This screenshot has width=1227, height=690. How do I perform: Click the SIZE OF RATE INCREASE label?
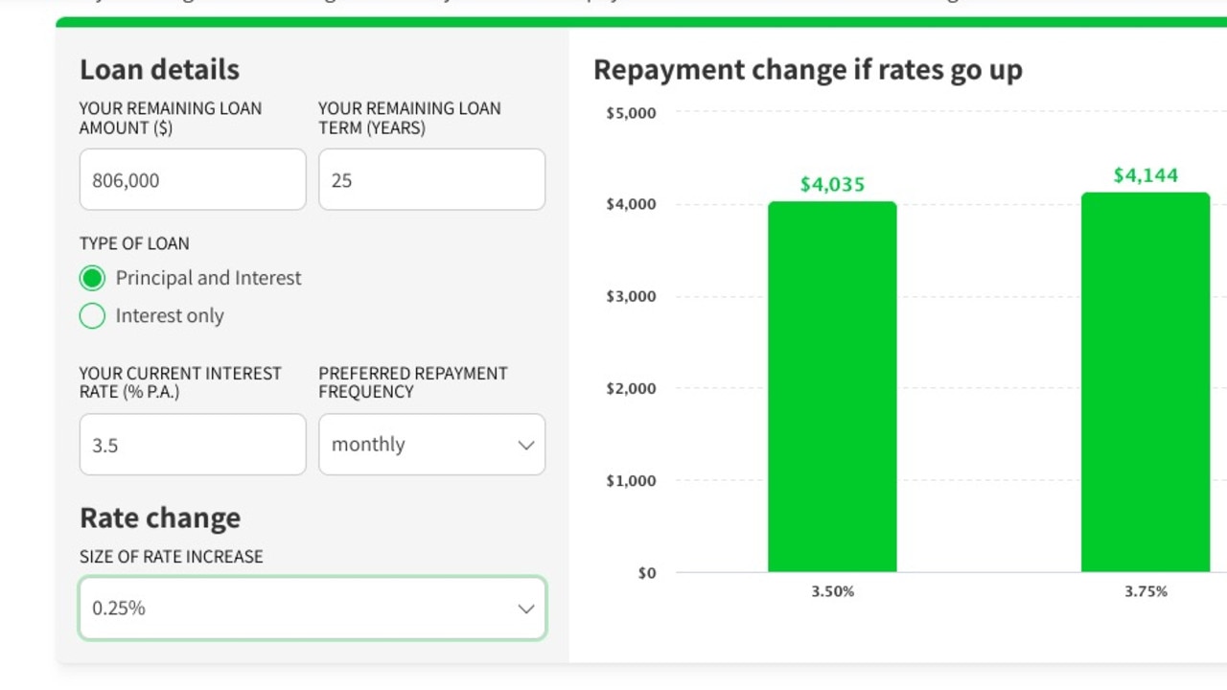coord(171,556)
